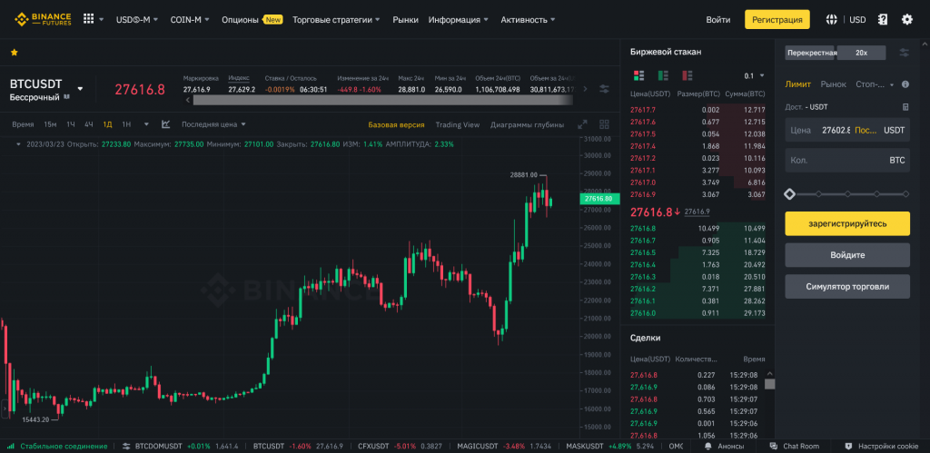Click the Binance Futures logo

43,20
